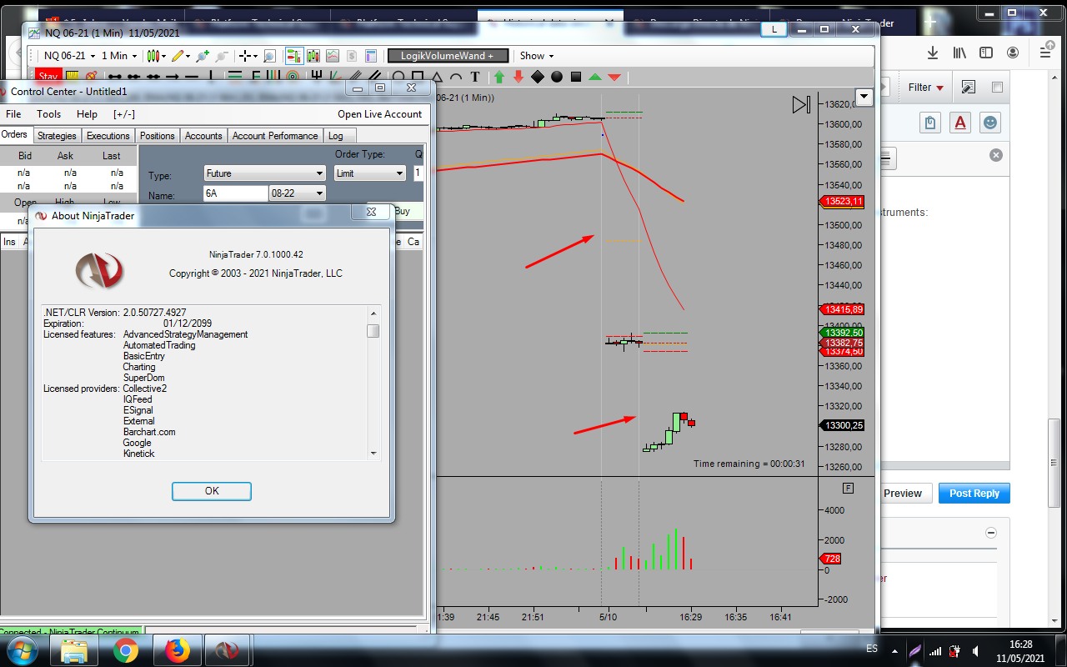Open the Type dropdown set to Future

tap(265, 173)
